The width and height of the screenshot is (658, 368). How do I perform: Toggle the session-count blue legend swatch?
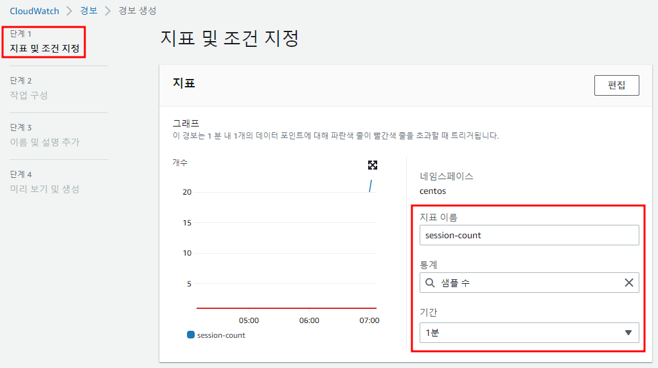coord(190,335)
